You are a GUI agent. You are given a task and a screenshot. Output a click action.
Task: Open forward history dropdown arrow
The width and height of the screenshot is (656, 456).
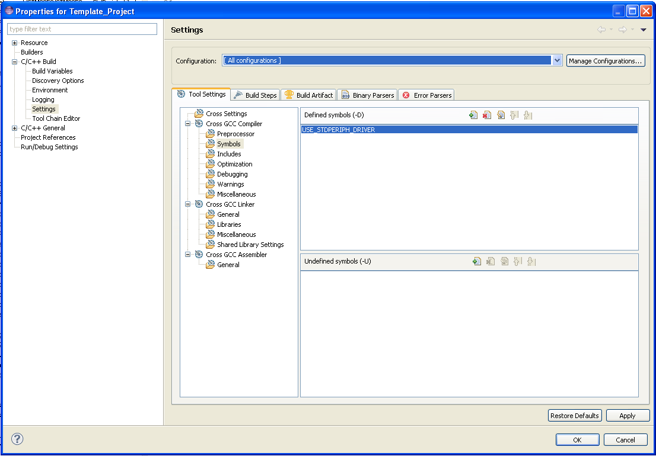click(632, 30)
